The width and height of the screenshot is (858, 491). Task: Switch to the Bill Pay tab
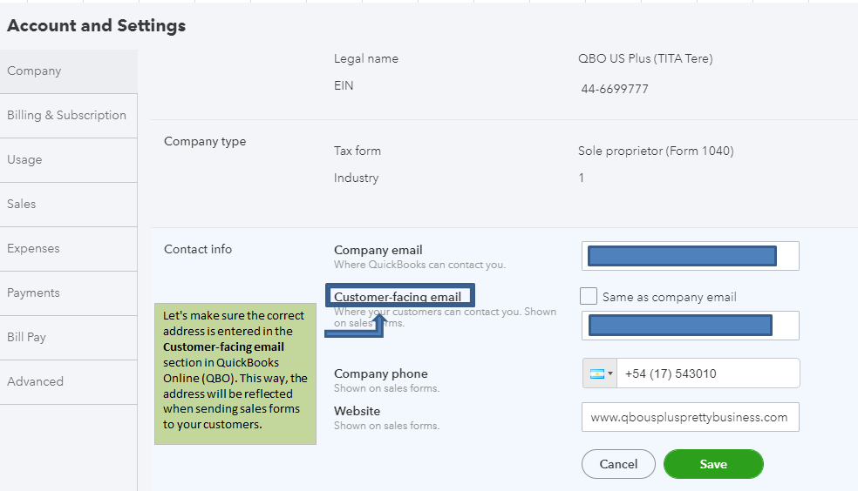(68, 338)
